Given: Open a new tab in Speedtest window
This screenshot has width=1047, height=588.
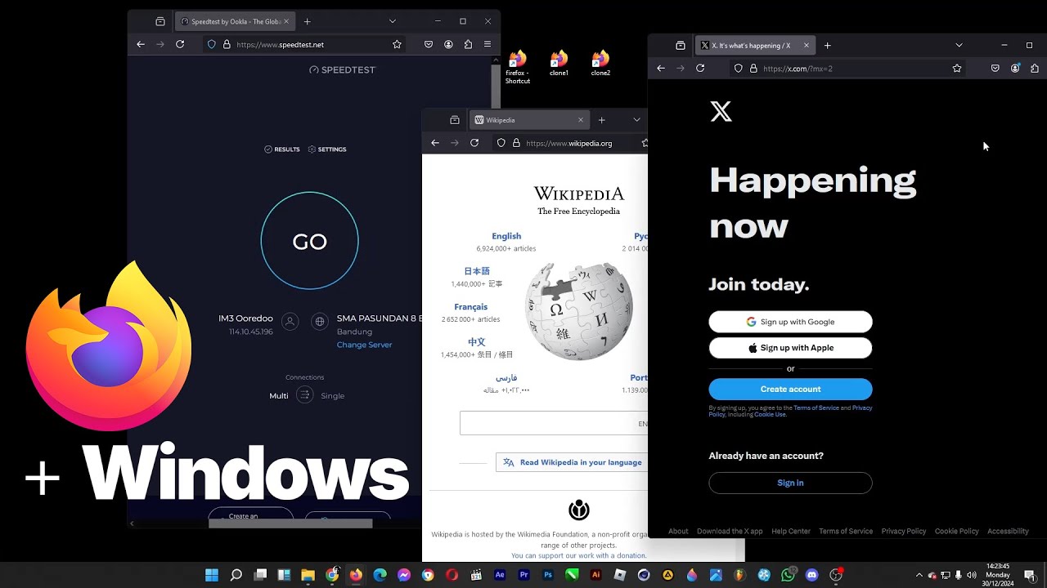Looking at the screenshot, I should point(307,21).
